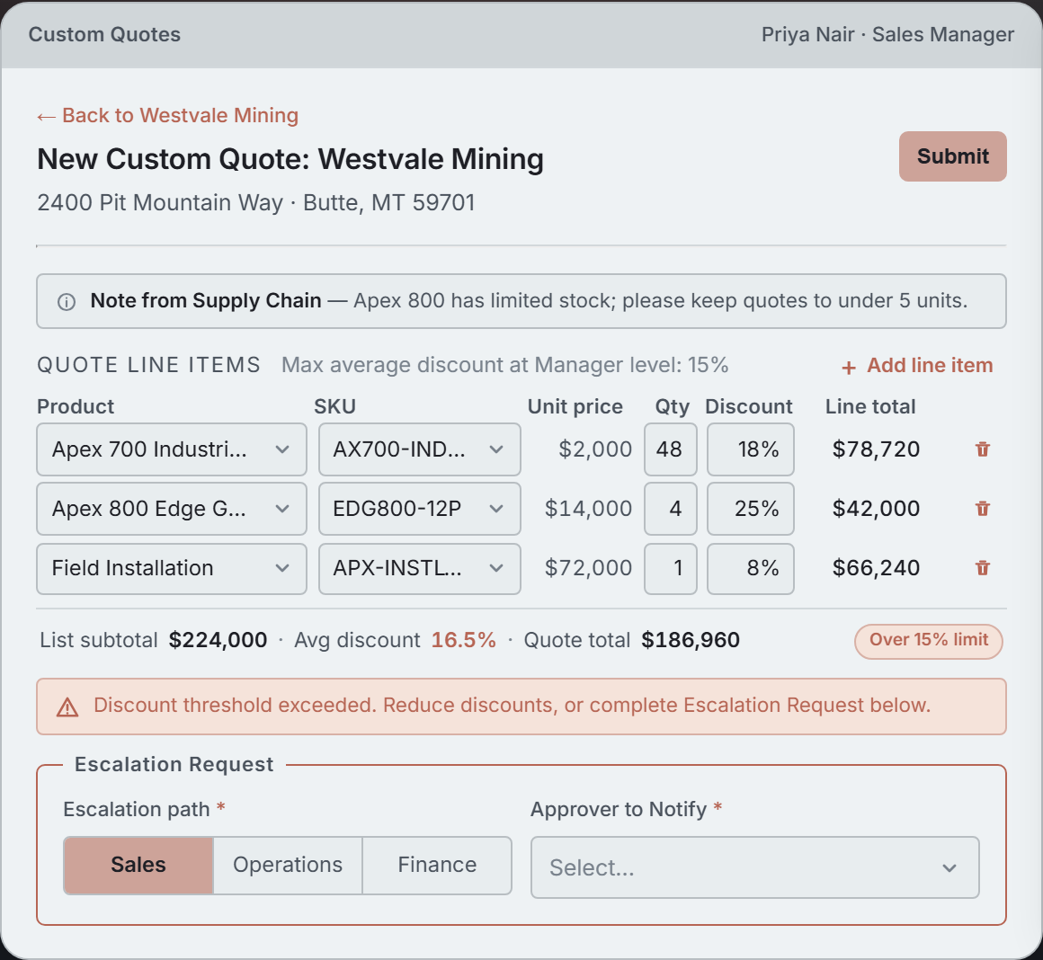This screenshot has height=960, width=1043.
Task: Click the $78,720 line total
Action: (876, 449)
